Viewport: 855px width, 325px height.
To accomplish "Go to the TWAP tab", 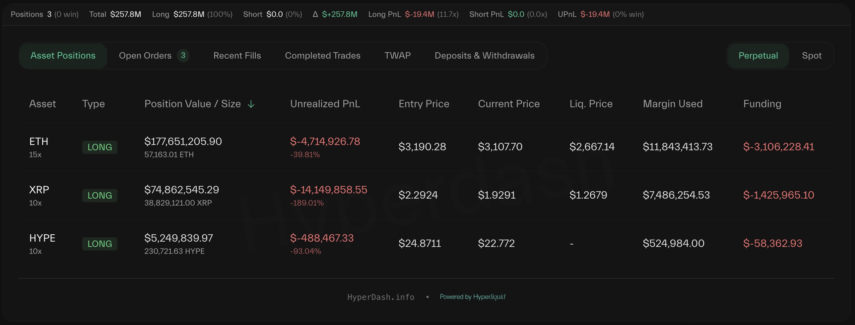I will click(397, 55).
